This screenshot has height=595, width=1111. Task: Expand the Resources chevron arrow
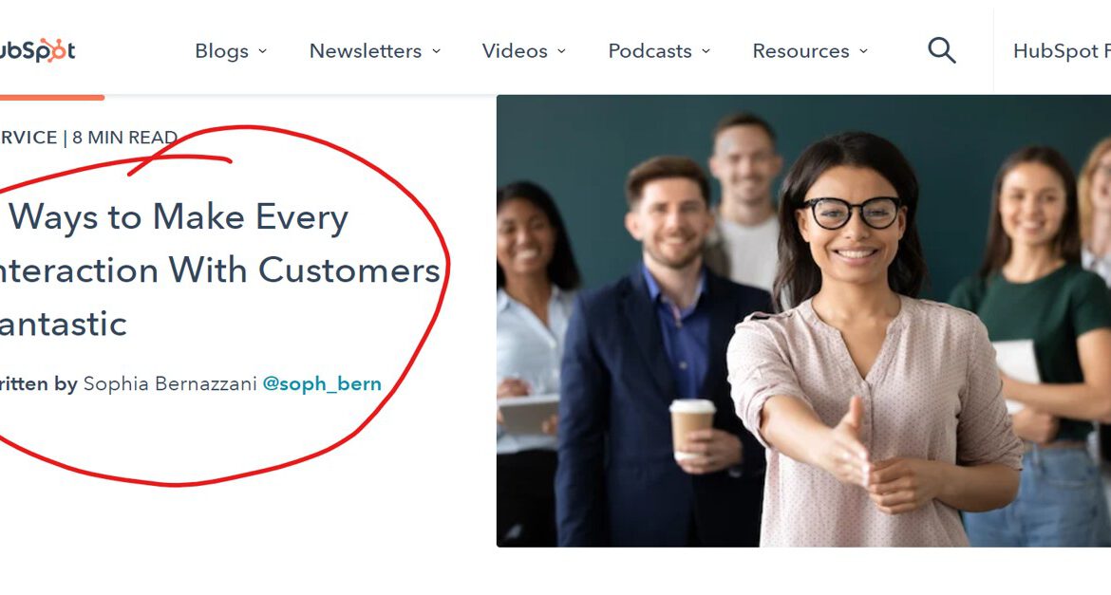[x=863, y=51]
